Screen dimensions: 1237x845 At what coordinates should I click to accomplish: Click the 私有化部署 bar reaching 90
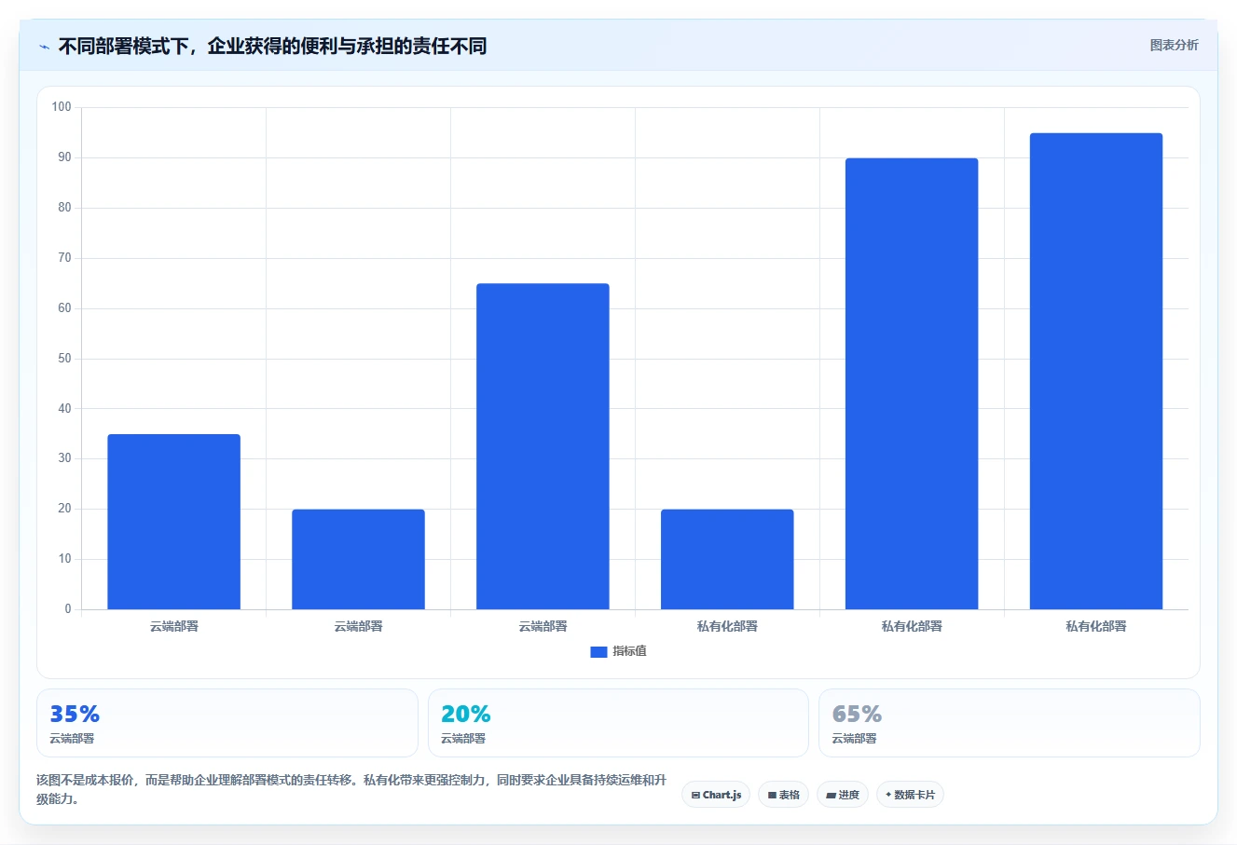pos(912,384)
